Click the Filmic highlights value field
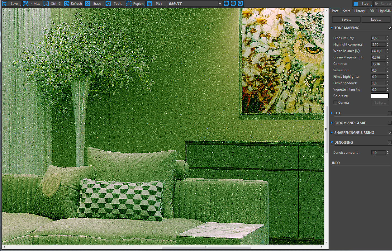Viewport: 392px width, 251px height. coord(378,77)
